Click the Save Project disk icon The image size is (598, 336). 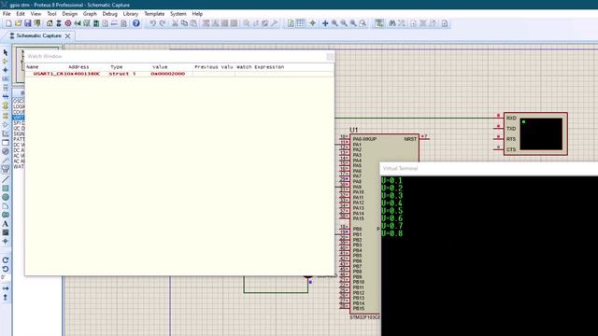pyautogui.click(x=27, y=23)
